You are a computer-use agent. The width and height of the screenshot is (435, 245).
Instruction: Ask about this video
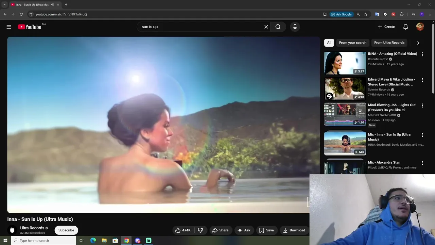coord(244,230)
